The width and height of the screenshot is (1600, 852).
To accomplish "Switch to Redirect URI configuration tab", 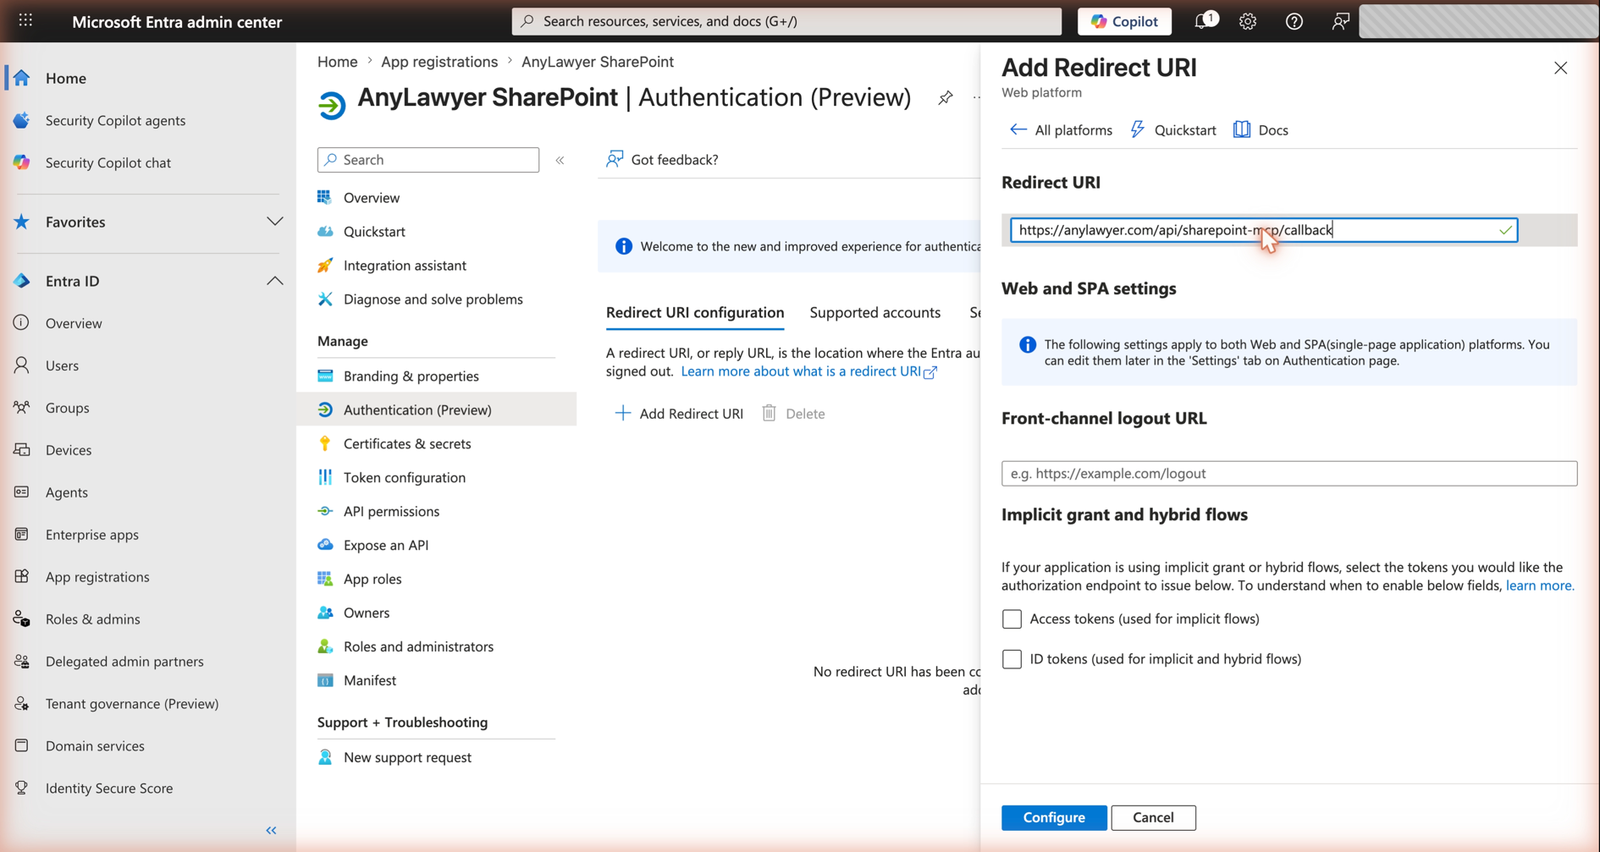I will (695, 312).
